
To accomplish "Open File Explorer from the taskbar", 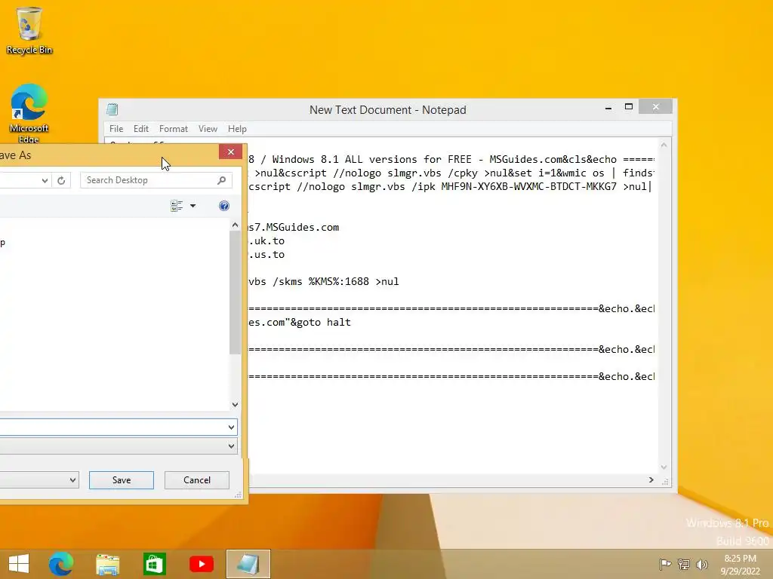I will [x=107, y=564].
